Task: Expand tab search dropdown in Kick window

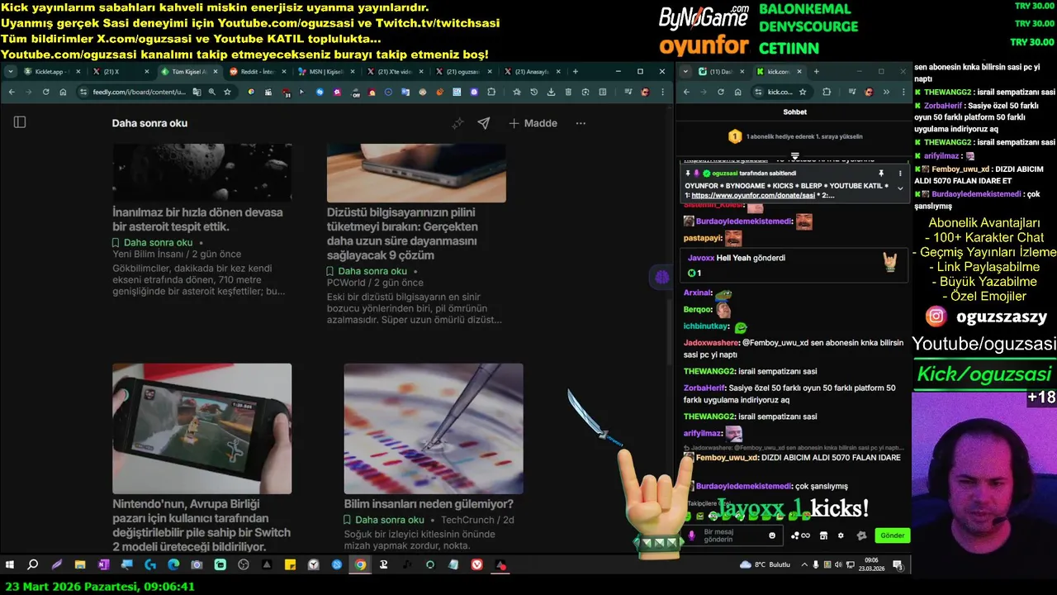Action: point(685,72)
